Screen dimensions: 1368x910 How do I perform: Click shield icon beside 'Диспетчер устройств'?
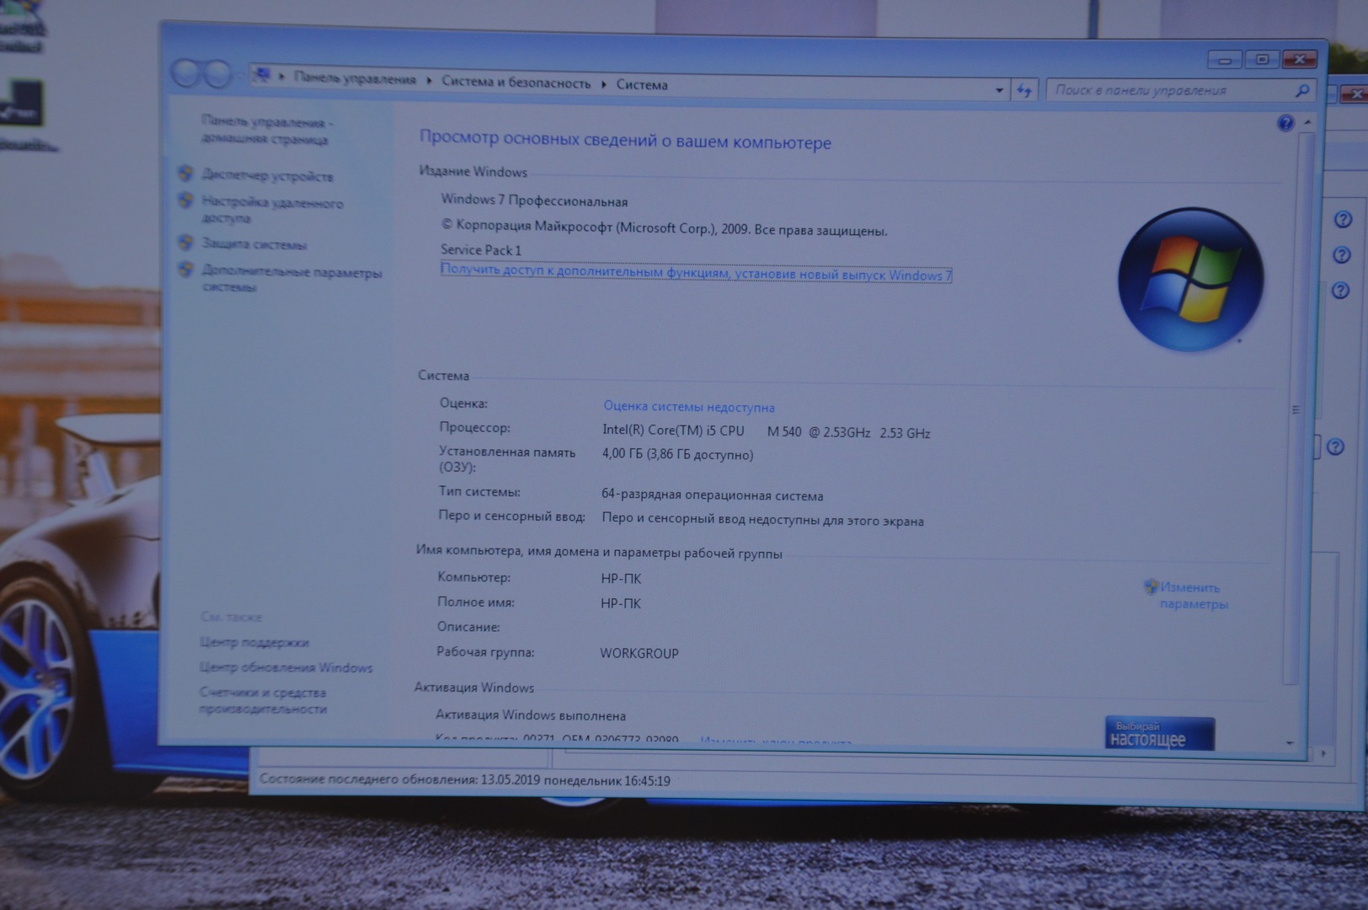(186, 174)
